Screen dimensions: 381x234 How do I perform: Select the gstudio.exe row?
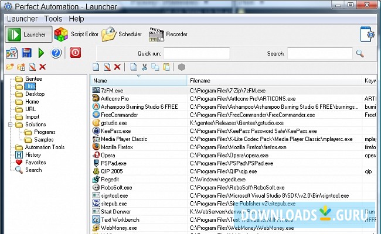pos(233,123)
